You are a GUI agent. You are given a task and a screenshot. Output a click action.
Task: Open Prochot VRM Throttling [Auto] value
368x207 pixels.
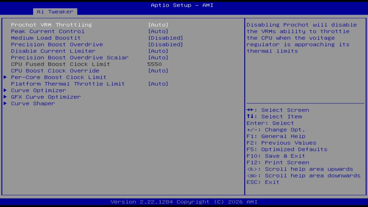[158, 25]
